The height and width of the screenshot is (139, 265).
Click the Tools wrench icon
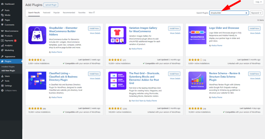(x=2, y=81)
